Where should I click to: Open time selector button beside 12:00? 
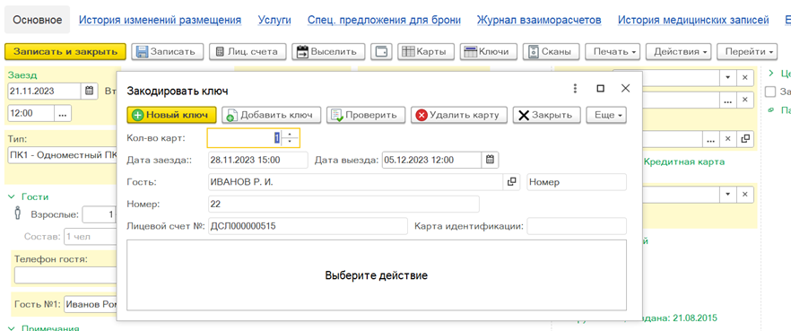pyautogui.click(x=63, y=113)
